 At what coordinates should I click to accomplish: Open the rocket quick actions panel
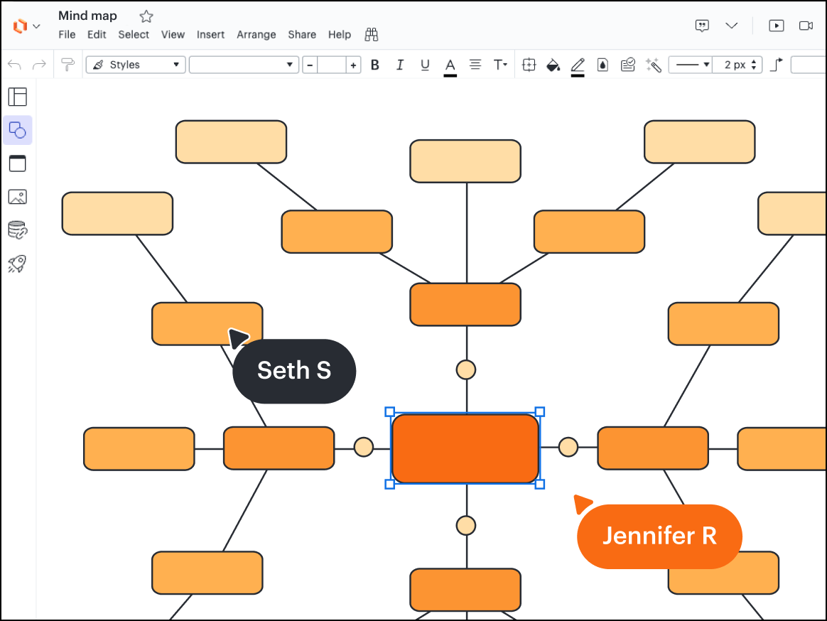click(17, 264)
